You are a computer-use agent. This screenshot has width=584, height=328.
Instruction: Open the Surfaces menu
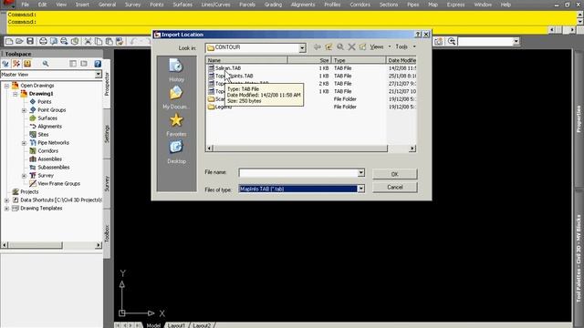182,5
